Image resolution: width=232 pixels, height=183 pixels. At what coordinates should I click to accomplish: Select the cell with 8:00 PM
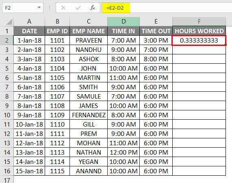[156, 59]
